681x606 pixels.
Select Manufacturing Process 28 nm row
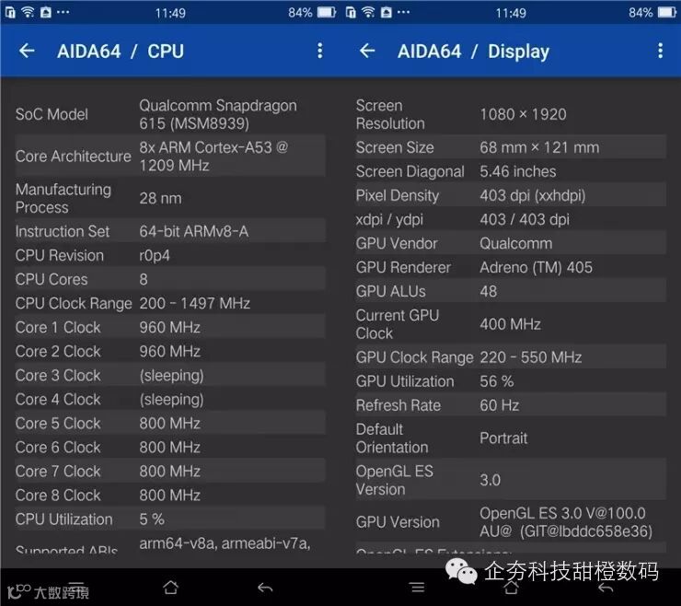170,198
